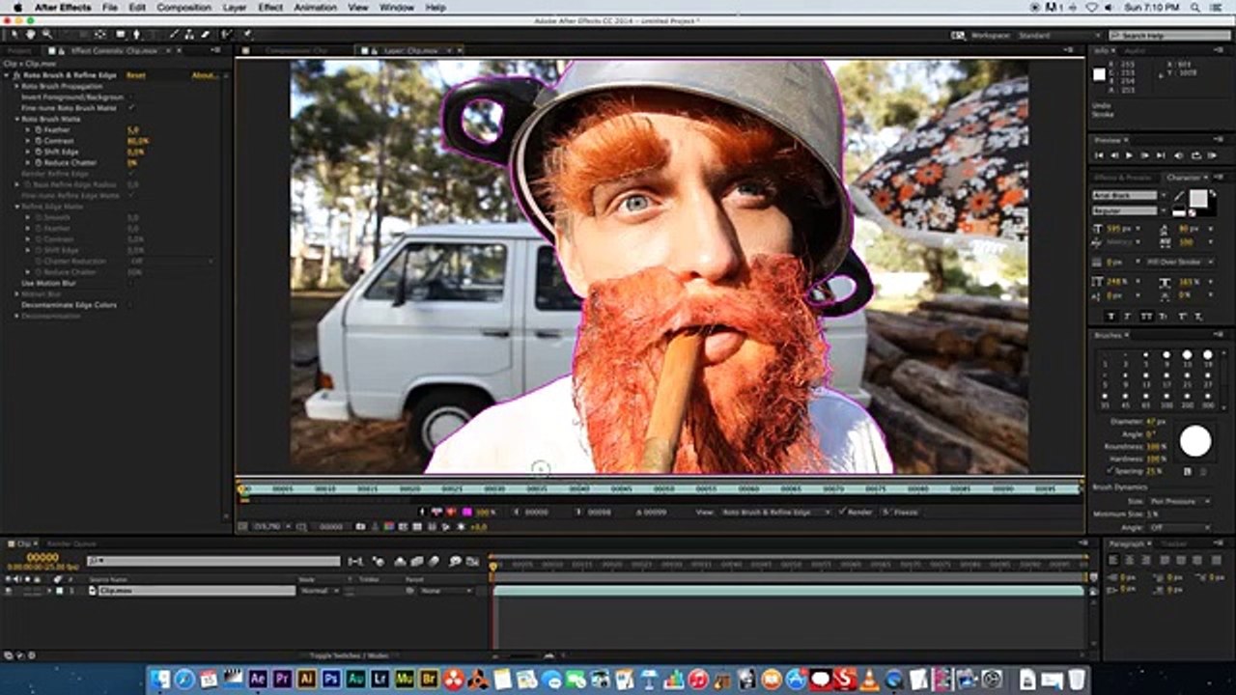Open Size Pen Pressure dropdown
This screenshot has width=1236, height=695.
click(1180, 501)
